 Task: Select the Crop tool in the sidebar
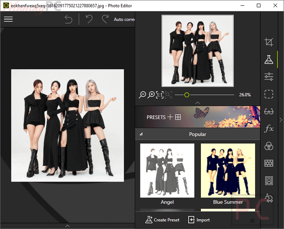[x=269, y=42]
